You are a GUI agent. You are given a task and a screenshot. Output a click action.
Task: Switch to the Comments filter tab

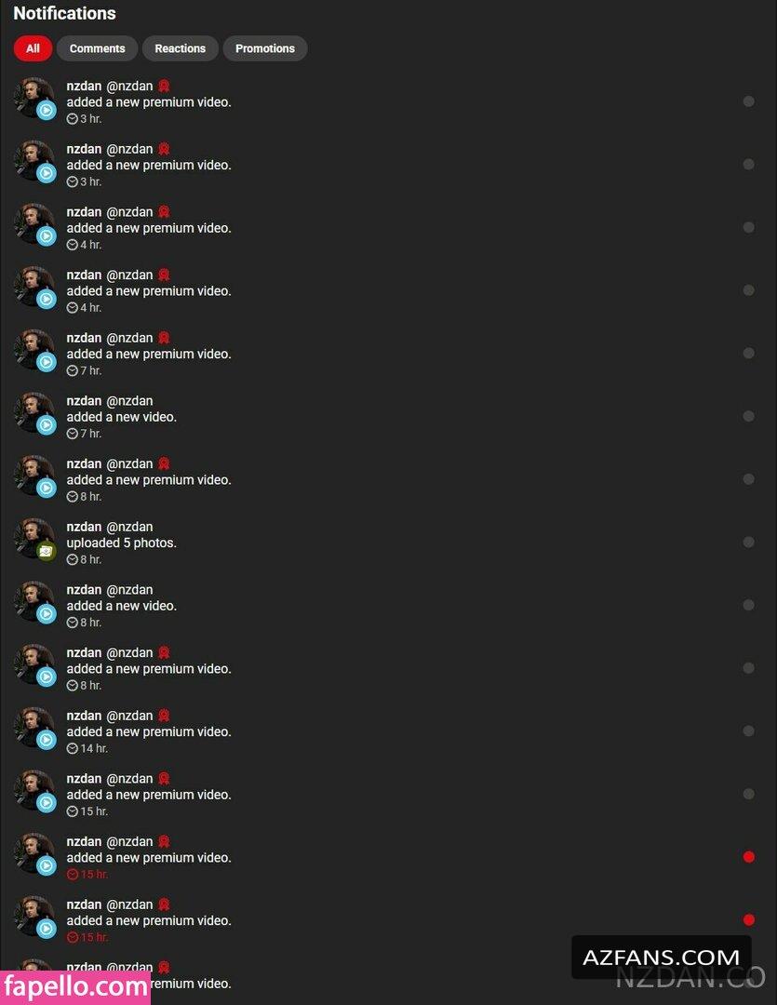tap(97, 48)
